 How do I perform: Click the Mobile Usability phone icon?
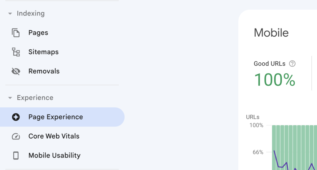tap(16, 156)
